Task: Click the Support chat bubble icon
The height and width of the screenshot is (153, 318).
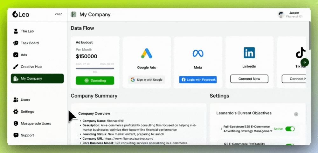Action: click(16, 135)
